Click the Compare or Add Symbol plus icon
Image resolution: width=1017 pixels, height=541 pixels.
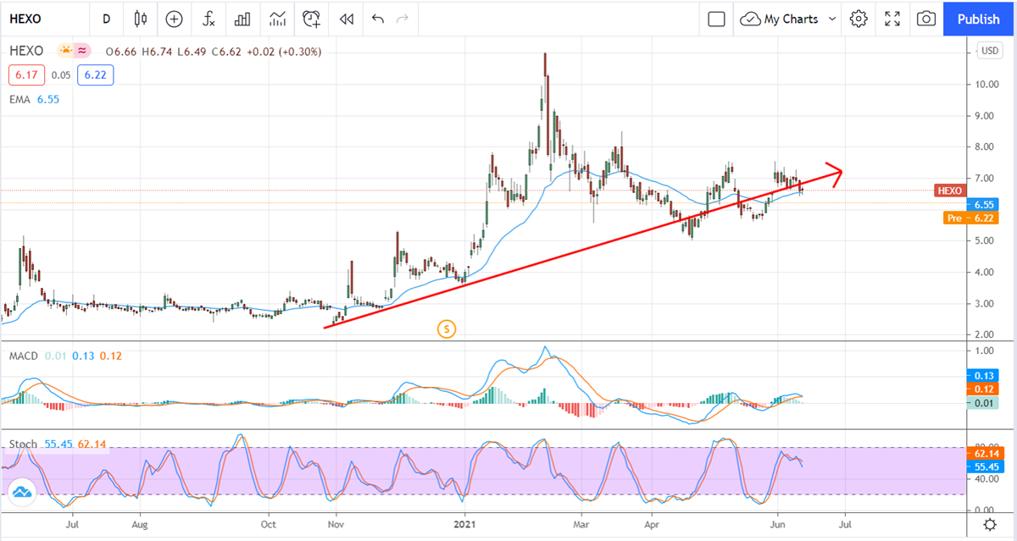[x=174, y=19]
